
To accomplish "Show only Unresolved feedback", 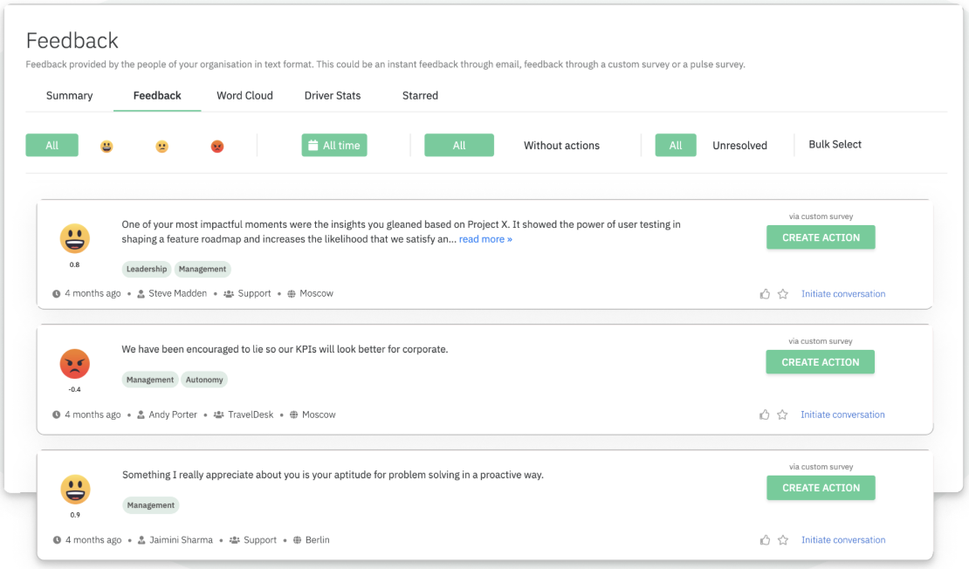I will [739, 146].
